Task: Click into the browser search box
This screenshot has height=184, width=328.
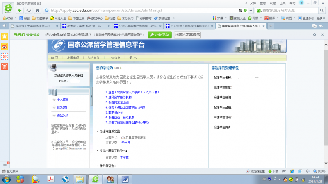Action: click(x=290, y=11)
